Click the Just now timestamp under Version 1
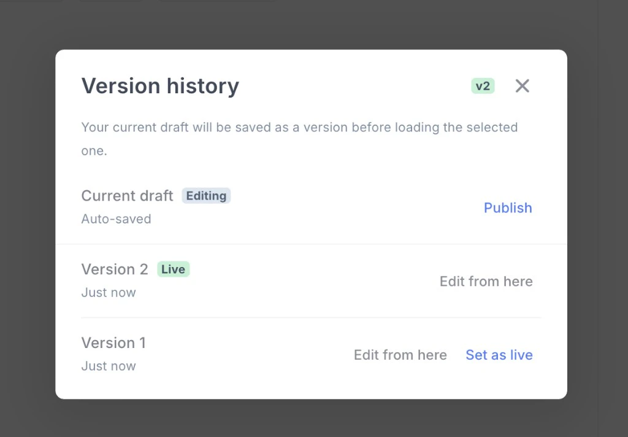The width and height of the screenshot is (628, 437). (109, 366)
